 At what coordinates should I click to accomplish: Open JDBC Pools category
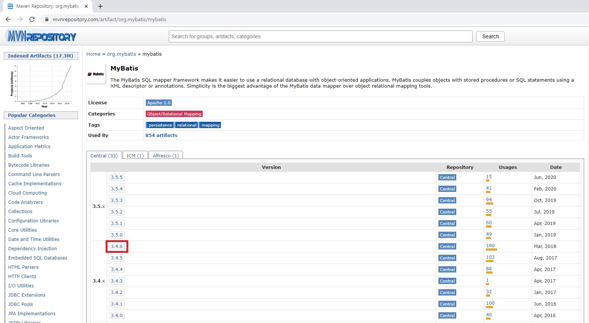tap(21, 304)
